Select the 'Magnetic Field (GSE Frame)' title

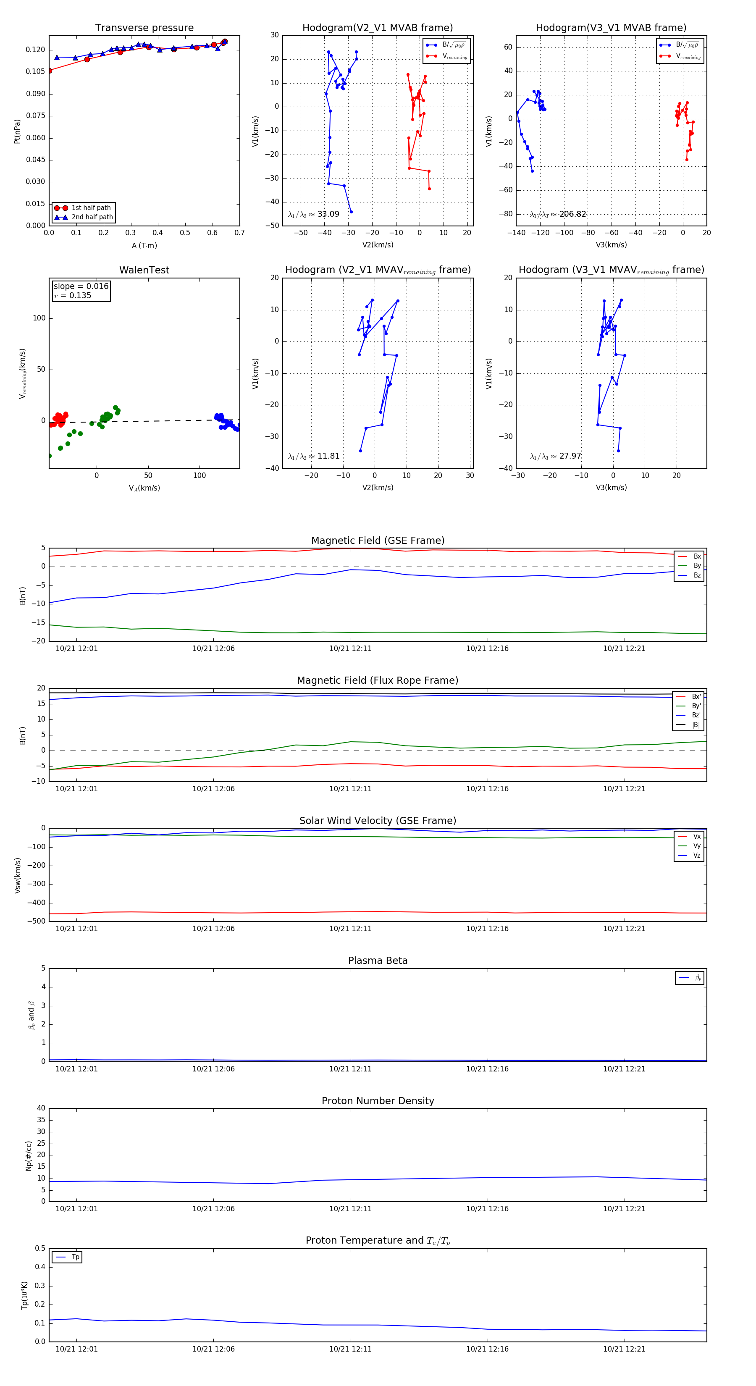[378, 540]
